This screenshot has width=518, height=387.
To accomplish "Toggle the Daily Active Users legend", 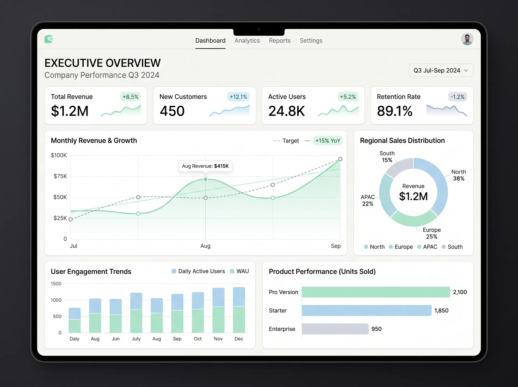I will pyautogui.click(x=198, y=271).
